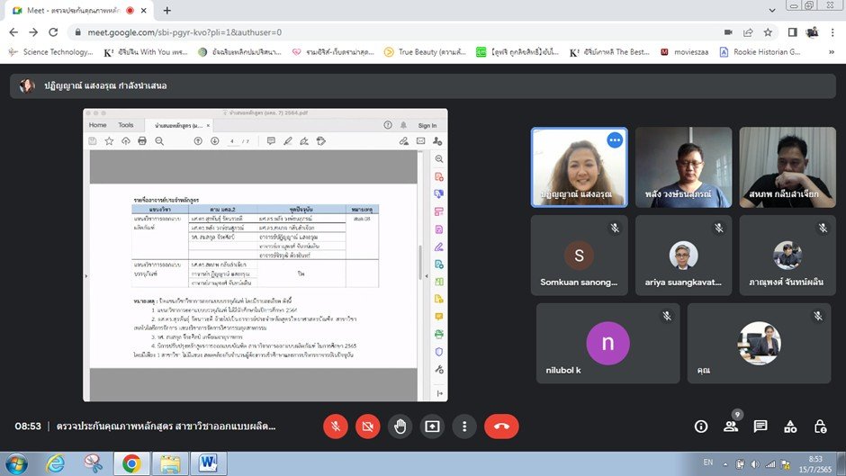Leave the call with red hang-up button

[501, 427]
